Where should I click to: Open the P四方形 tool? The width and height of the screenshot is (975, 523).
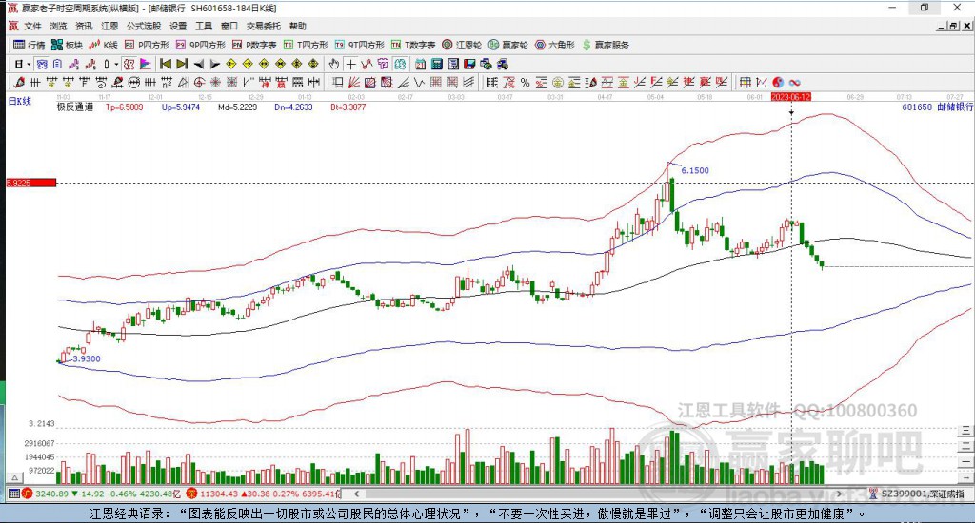point(147,45)
